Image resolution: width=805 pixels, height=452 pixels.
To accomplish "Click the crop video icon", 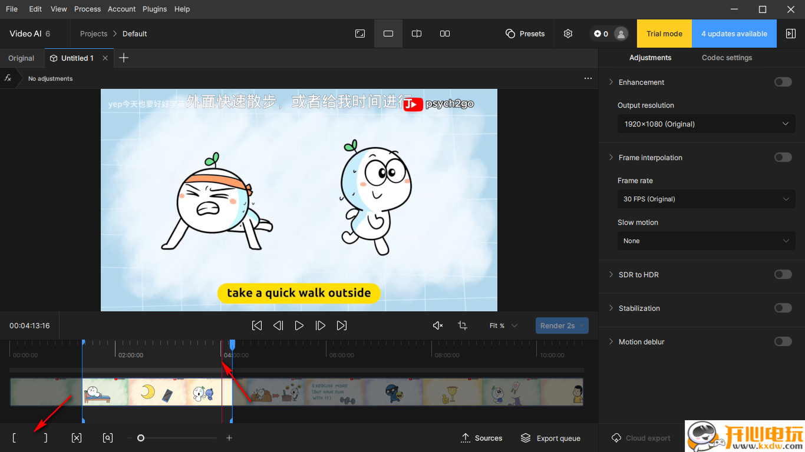I will [x=463, y=325].
